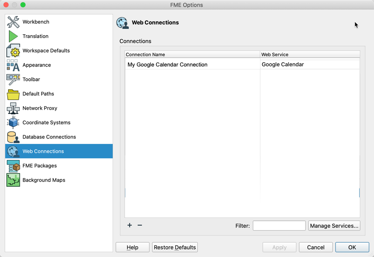Viewport: 374px width, 257px height.
Task: Click the green Translation play icon
Action: 13,36
